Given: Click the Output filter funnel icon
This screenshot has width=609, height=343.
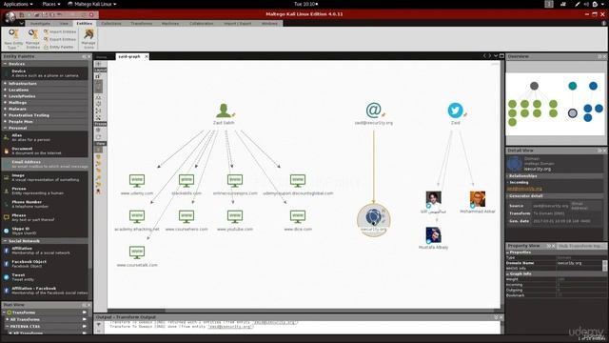Looking at the screenshot, I should (99, 325).
